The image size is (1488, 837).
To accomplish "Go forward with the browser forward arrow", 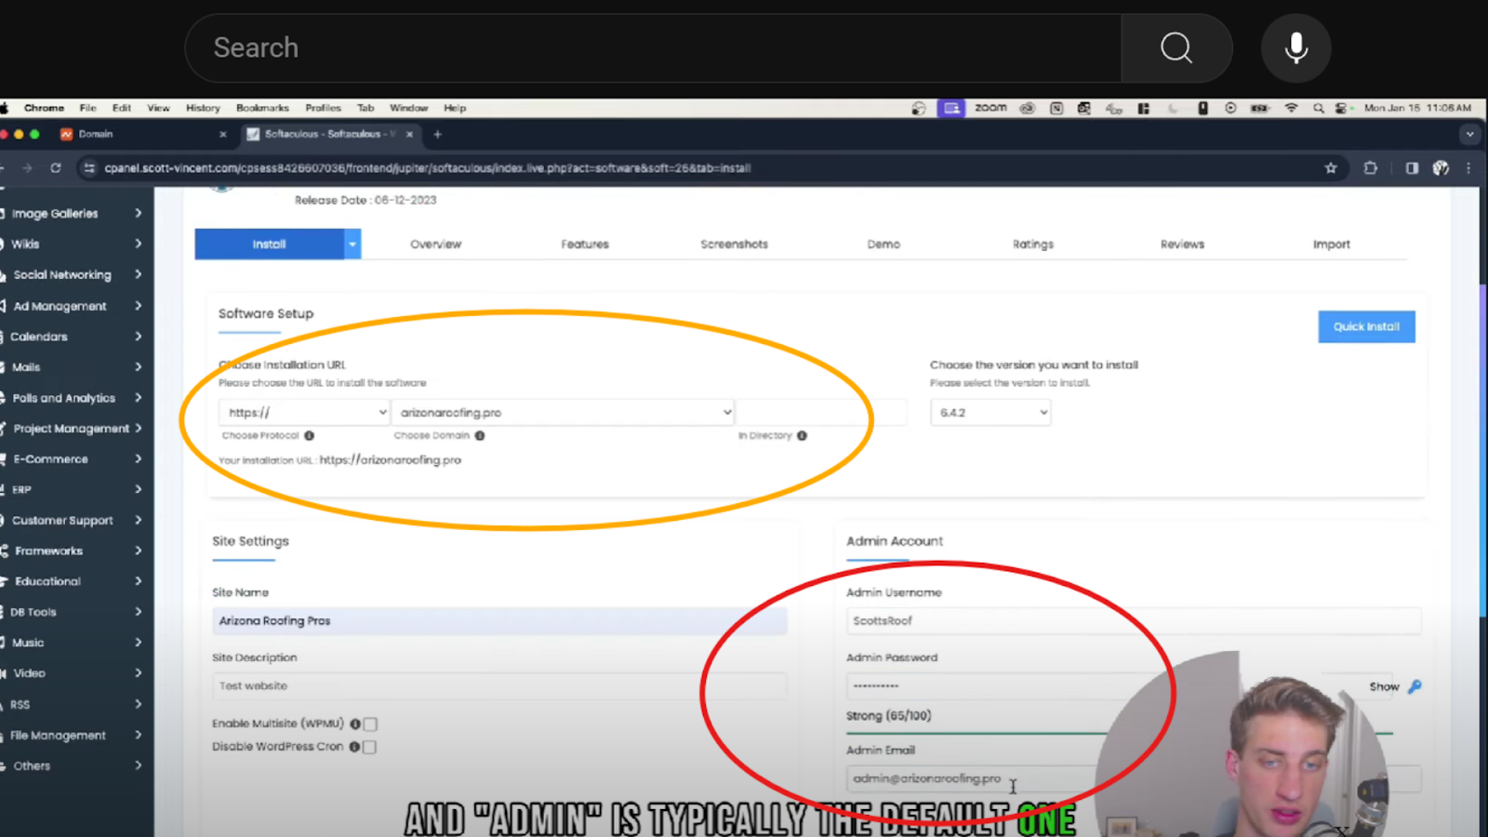I will tap(27, 168).
